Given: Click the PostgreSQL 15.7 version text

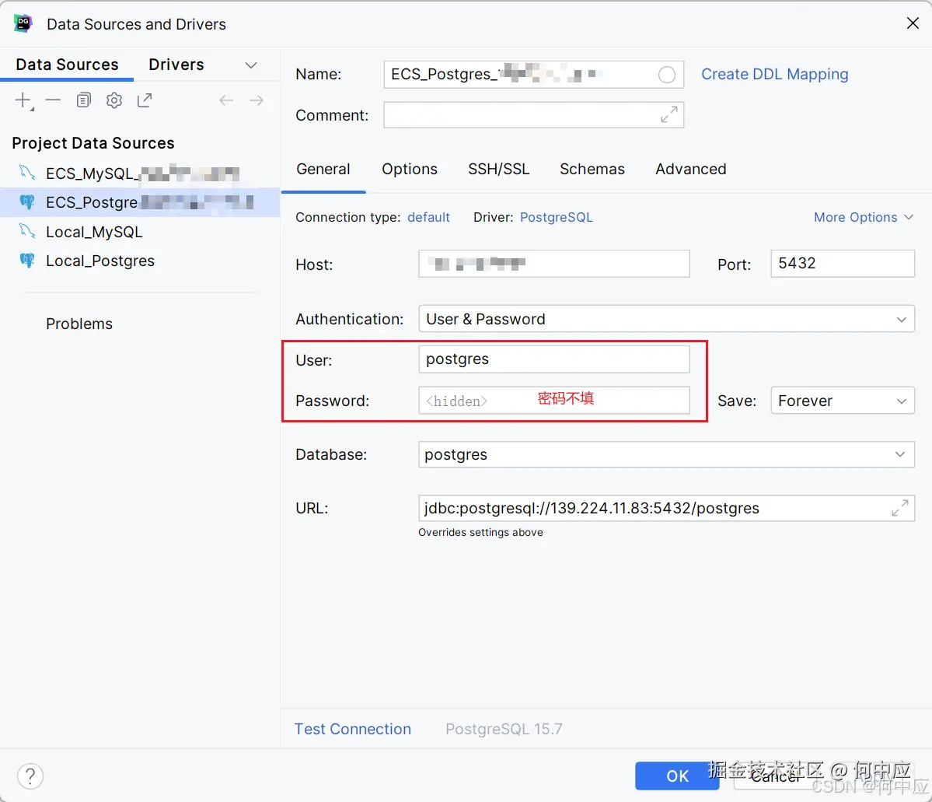Looking at the screenshot, I should click(x=504, y=729).
